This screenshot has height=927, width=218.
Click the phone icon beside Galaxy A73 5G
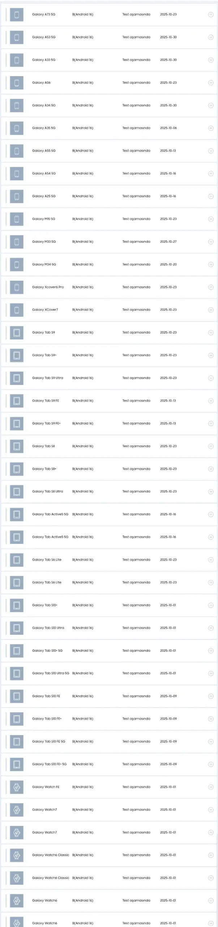tap(17, 14)
